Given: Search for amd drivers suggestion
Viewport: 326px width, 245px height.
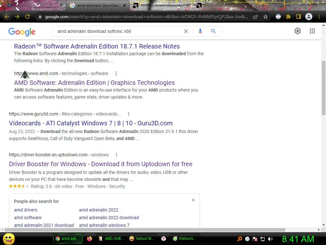Looking at the screenshot, I should pyautogui.click(x=25, y=210).
